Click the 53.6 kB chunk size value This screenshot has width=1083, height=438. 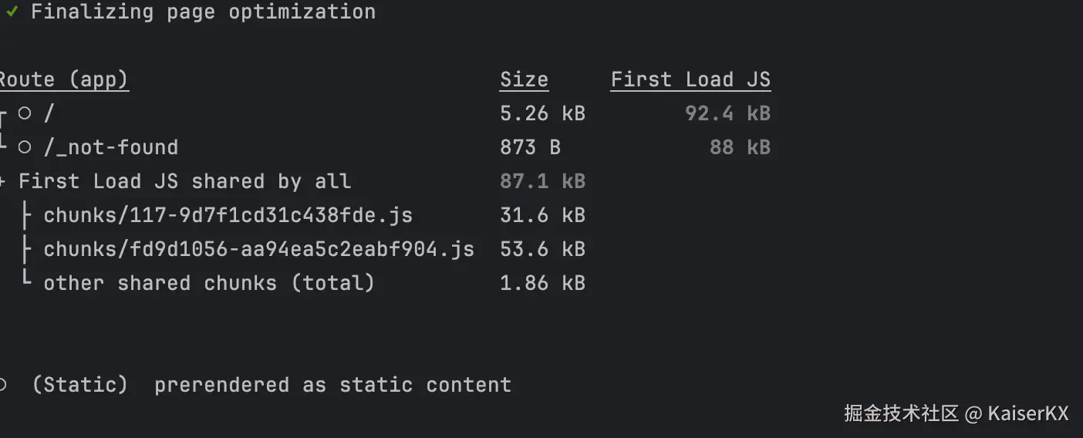542,249
